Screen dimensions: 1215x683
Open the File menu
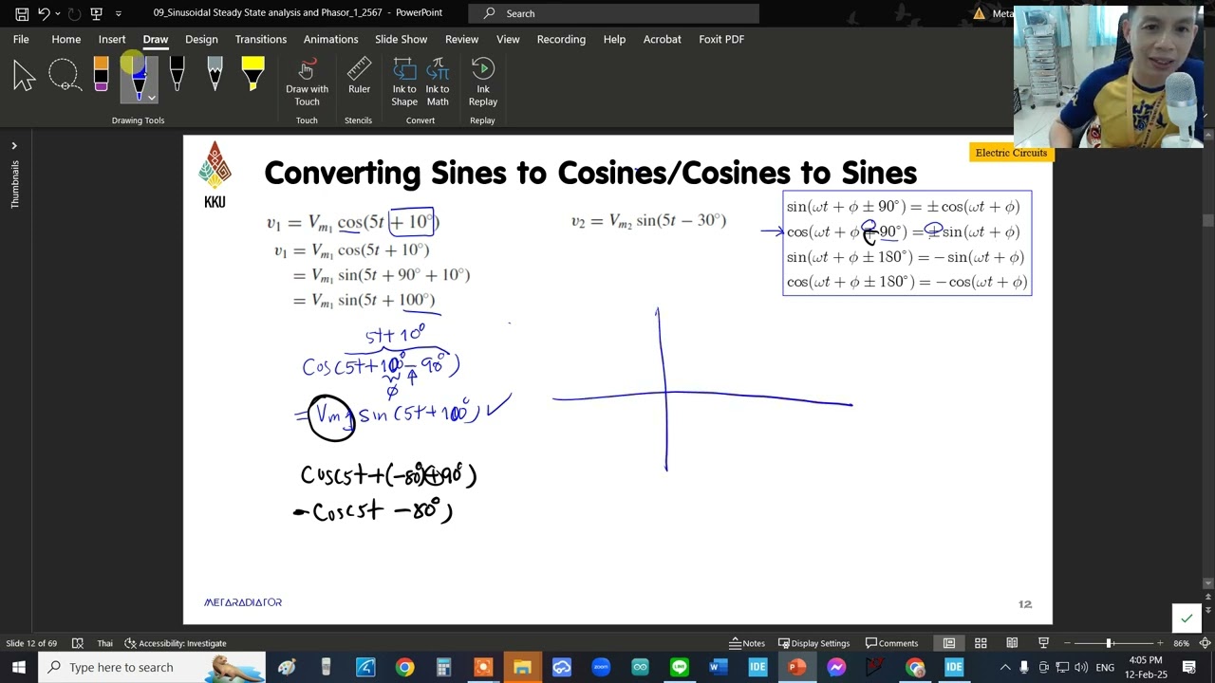coord(21,39)
